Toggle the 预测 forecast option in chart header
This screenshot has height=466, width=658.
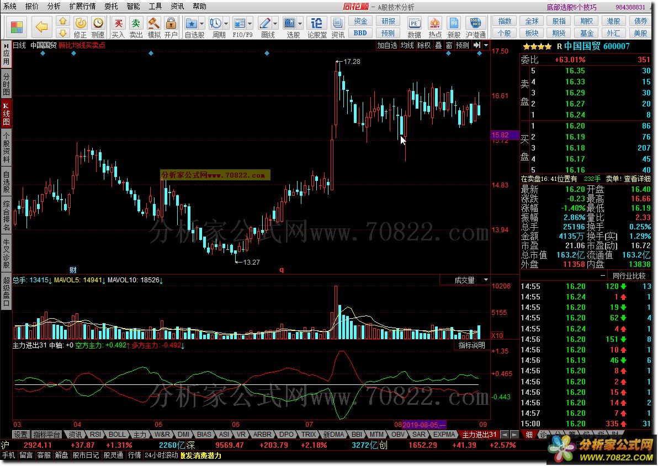click(463, 45)
